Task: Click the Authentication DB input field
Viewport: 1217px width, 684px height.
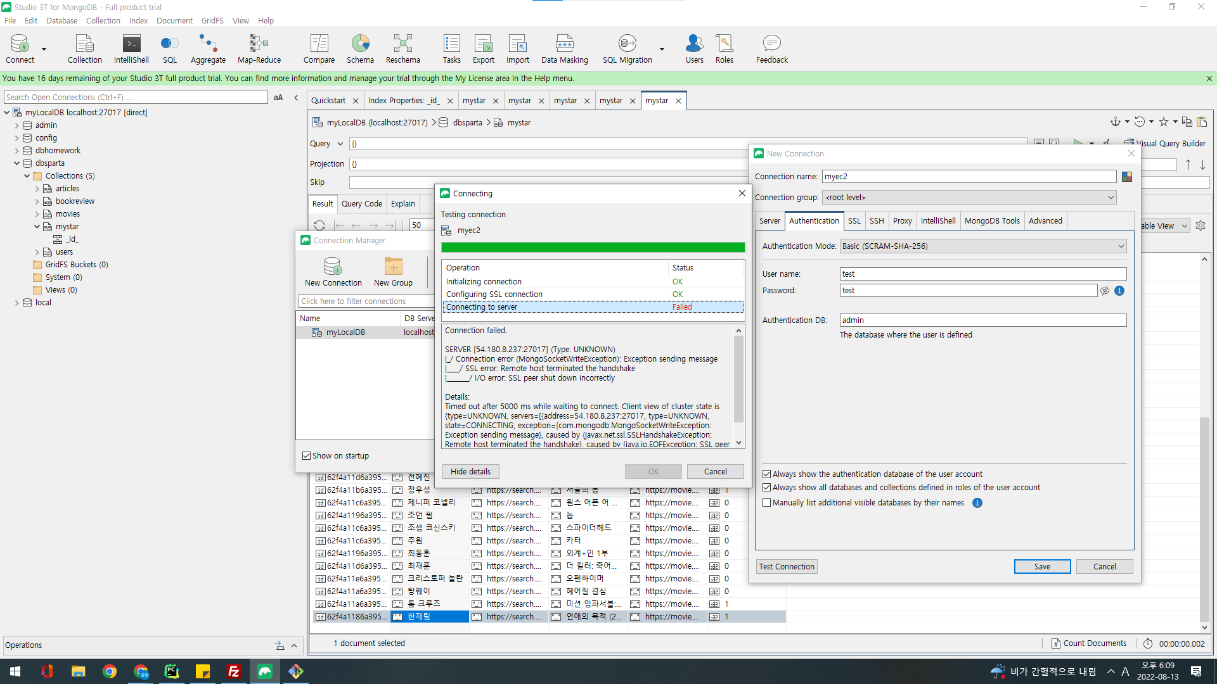Action: click(x=983, y=320)
